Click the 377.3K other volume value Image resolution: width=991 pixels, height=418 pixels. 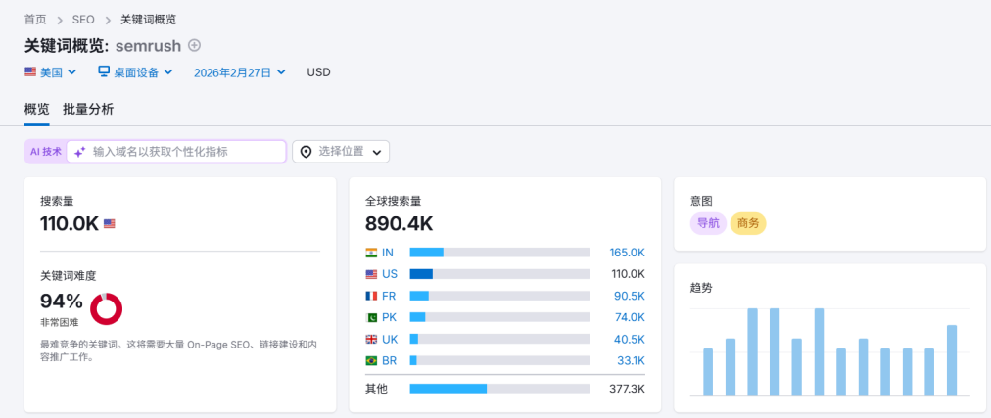tap(627, 389)
